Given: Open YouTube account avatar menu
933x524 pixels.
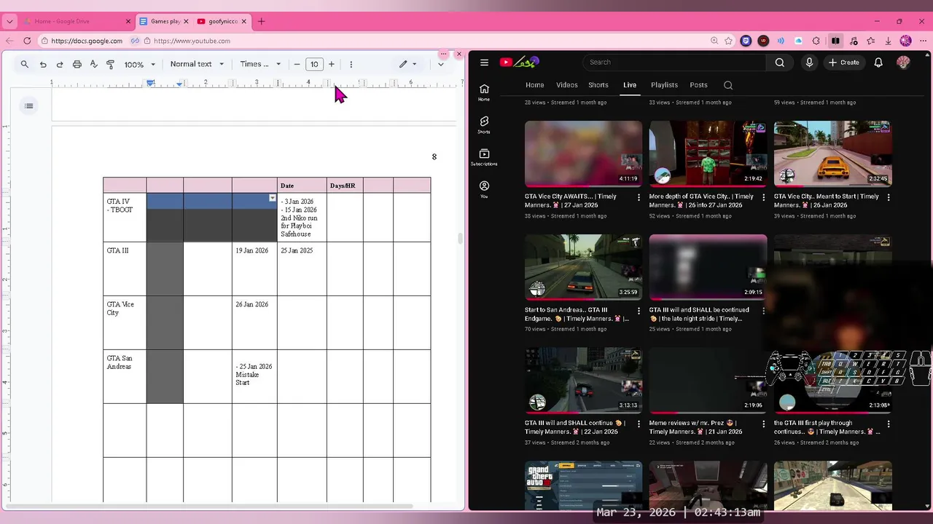Looking at the screenshot, I should pyautogui.click(x=903, y=63).
